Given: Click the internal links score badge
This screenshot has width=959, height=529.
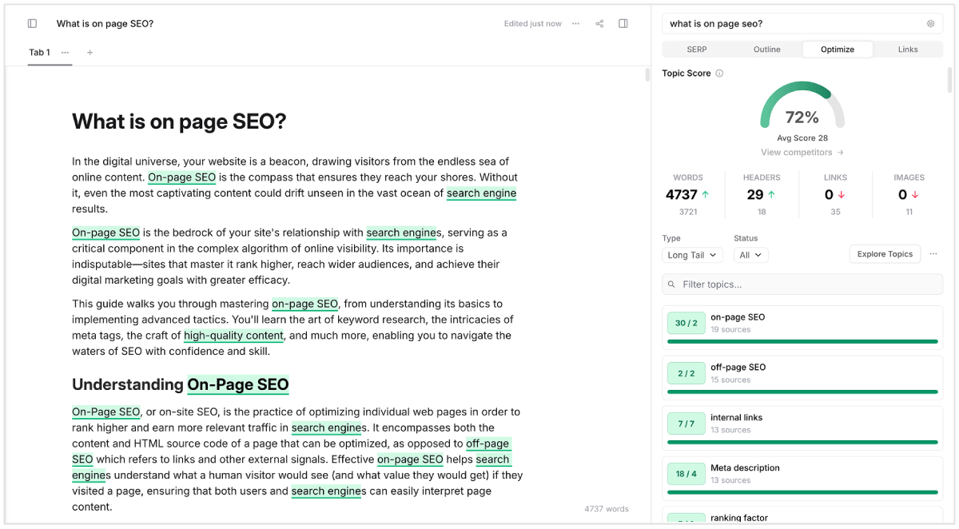Looking at the screenshot, I should click(686, 424).
